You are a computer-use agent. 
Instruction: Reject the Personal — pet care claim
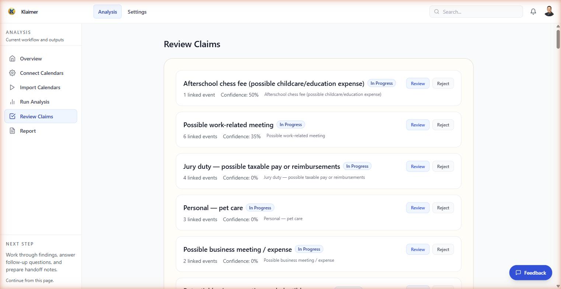pyautogui.click(x=443, y=208)
